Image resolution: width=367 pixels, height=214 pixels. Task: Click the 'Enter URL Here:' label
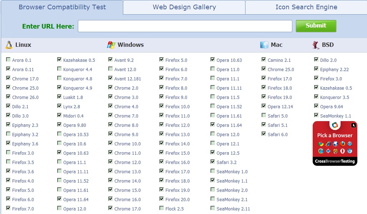[x=48, y=26]
